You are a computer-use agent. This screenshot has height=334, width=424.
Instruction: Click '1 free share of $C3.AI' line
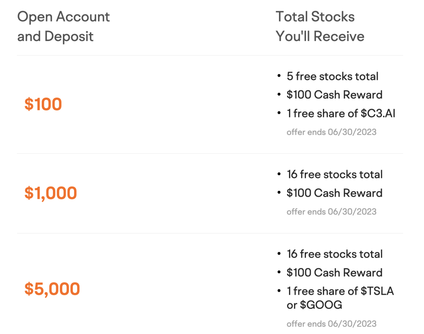pos(341,113)
